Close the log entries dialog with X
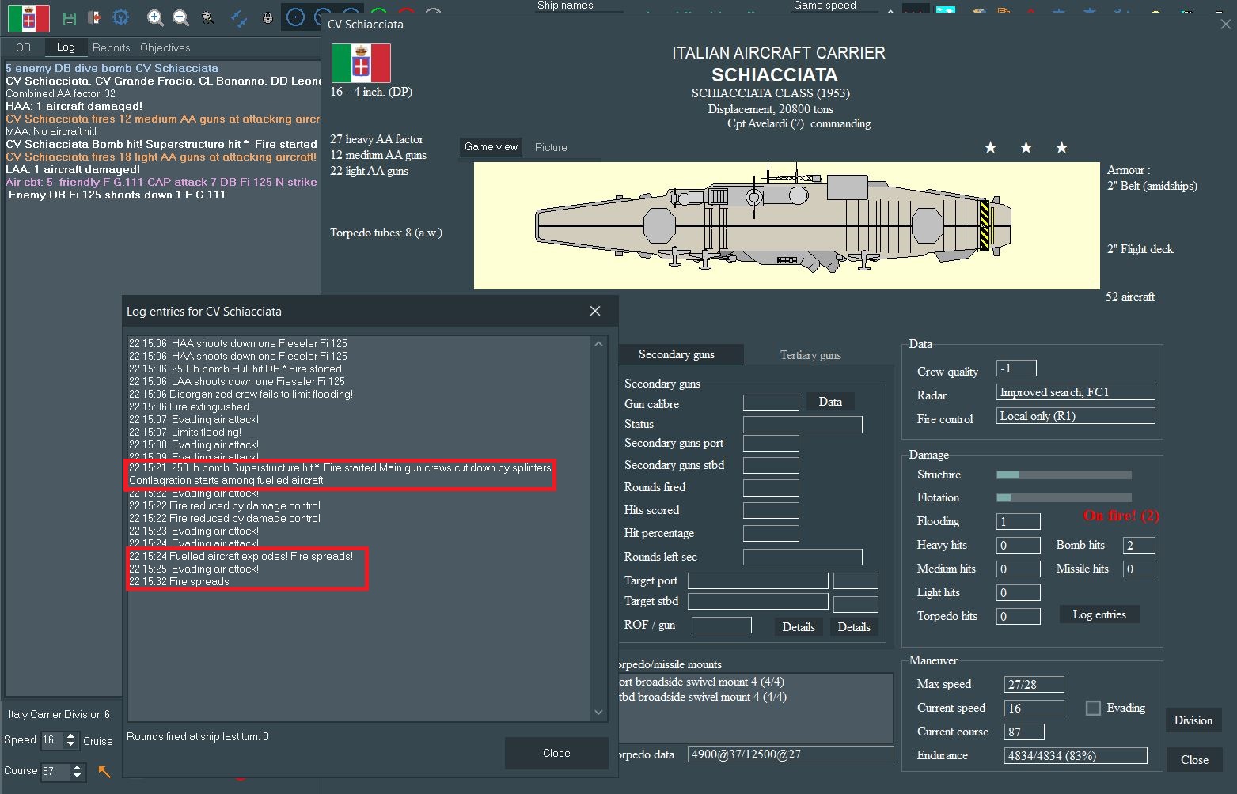 [595, 311]
